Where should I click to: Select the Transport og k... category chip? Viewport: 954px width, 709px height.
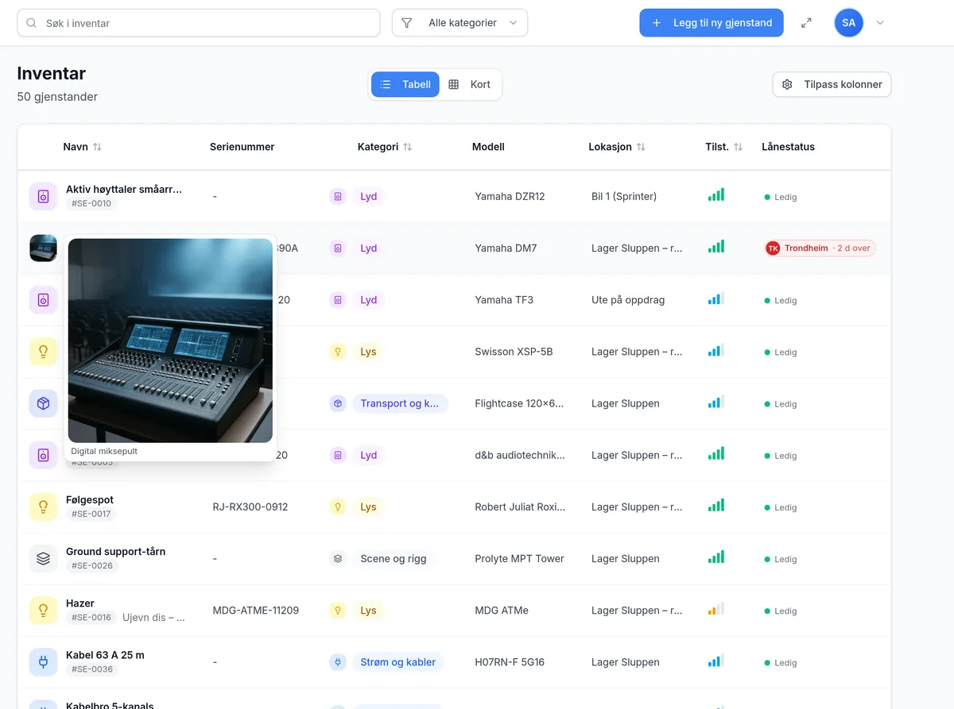400,403
